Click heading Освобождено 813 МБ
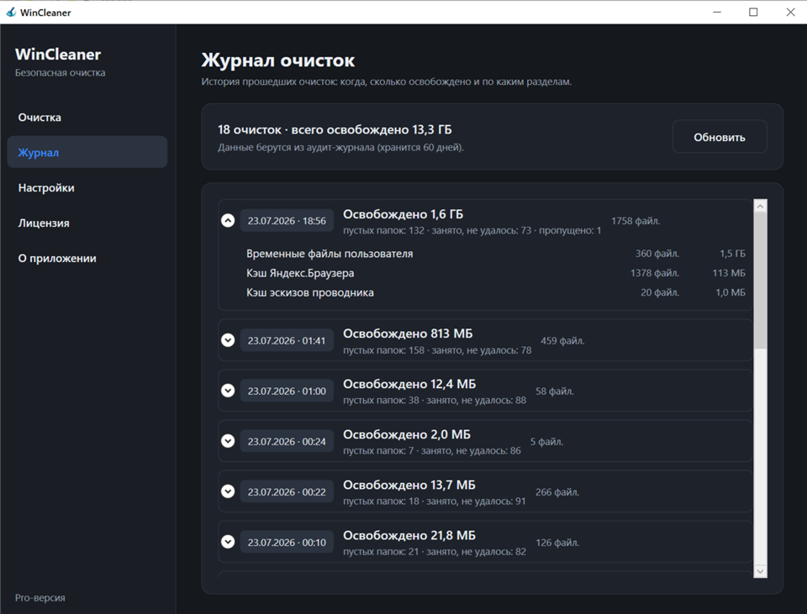 [x=408, y=333]
